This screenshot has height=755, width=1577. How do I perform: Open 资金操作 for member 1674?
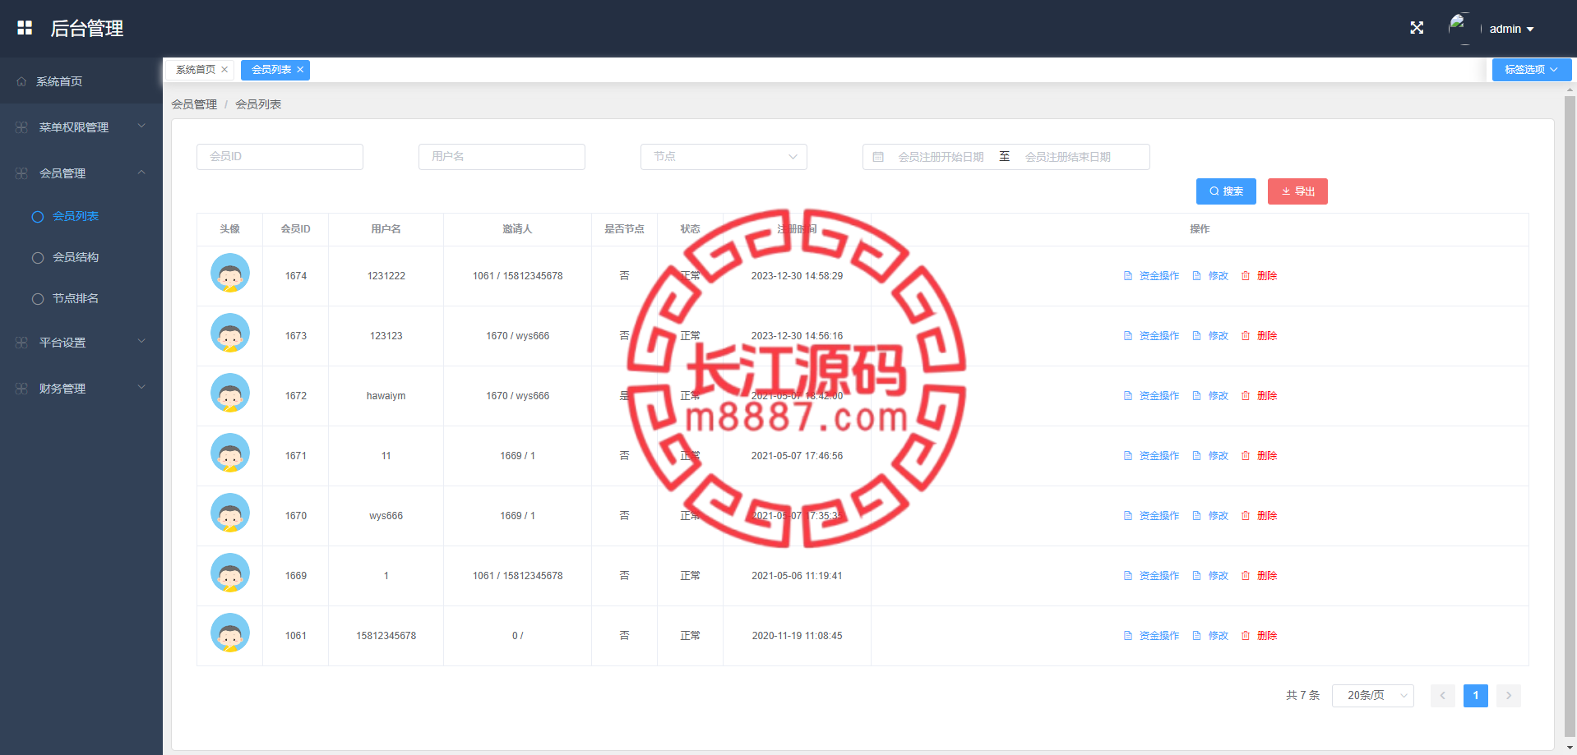(x=1151, y=276)
